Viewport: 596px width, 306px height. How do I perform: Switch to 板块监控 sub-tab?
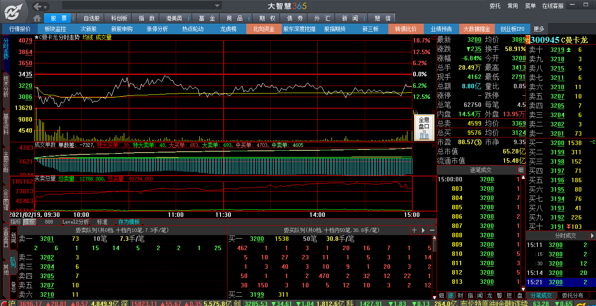pyautogui.click(x=55, y=29)
